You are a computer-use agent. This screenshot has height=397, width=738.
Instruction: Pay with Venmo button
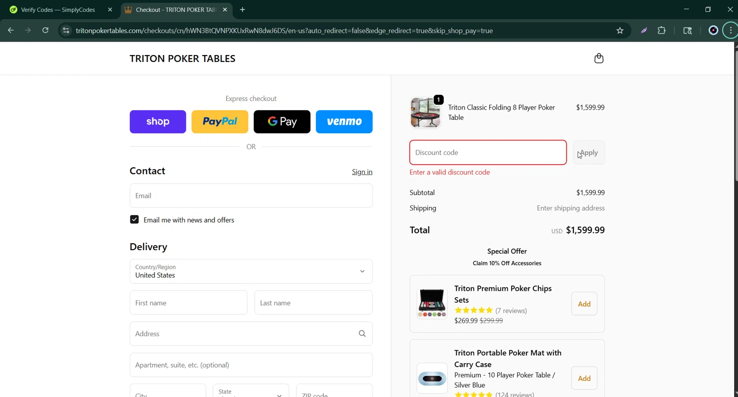[x=344, y=122]
